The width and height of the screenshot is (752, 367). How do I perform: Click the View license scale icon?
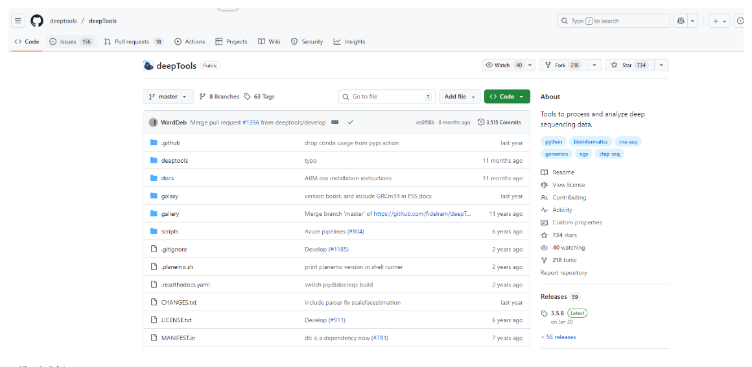pos(544,185)
